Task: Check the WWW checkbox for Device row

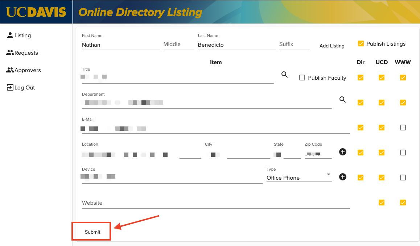Action: (x=403, y=178)
